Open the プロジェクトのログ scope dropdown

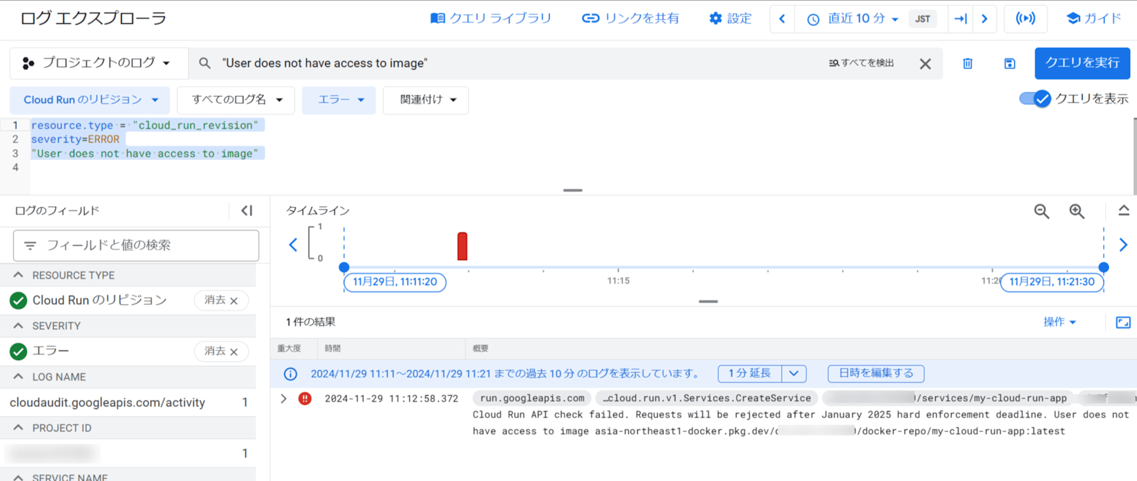(x=98, y=63)
